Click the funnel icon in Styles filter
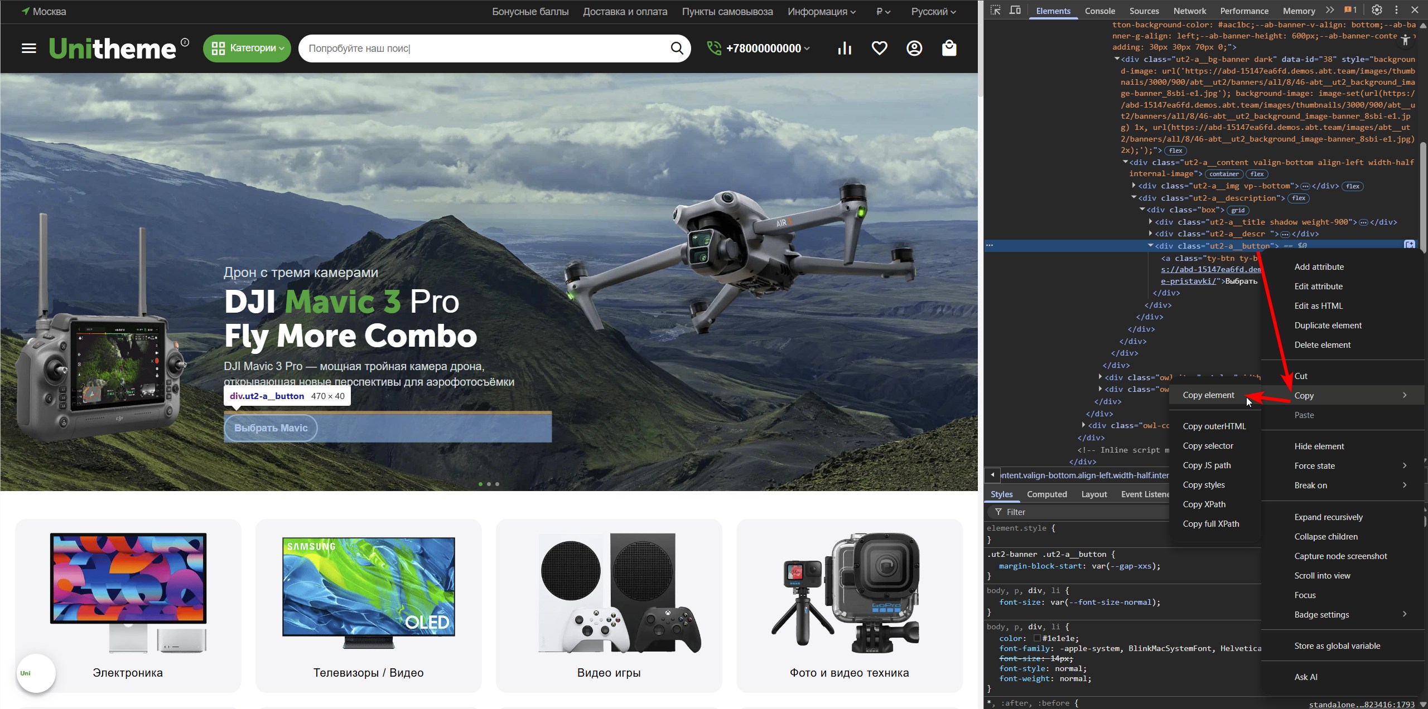 point(998,512)
